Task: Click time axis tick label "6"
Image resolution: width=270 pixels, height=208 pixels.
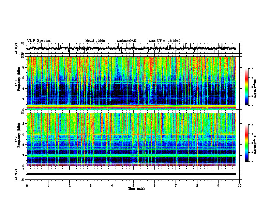Action: [155, 186]
